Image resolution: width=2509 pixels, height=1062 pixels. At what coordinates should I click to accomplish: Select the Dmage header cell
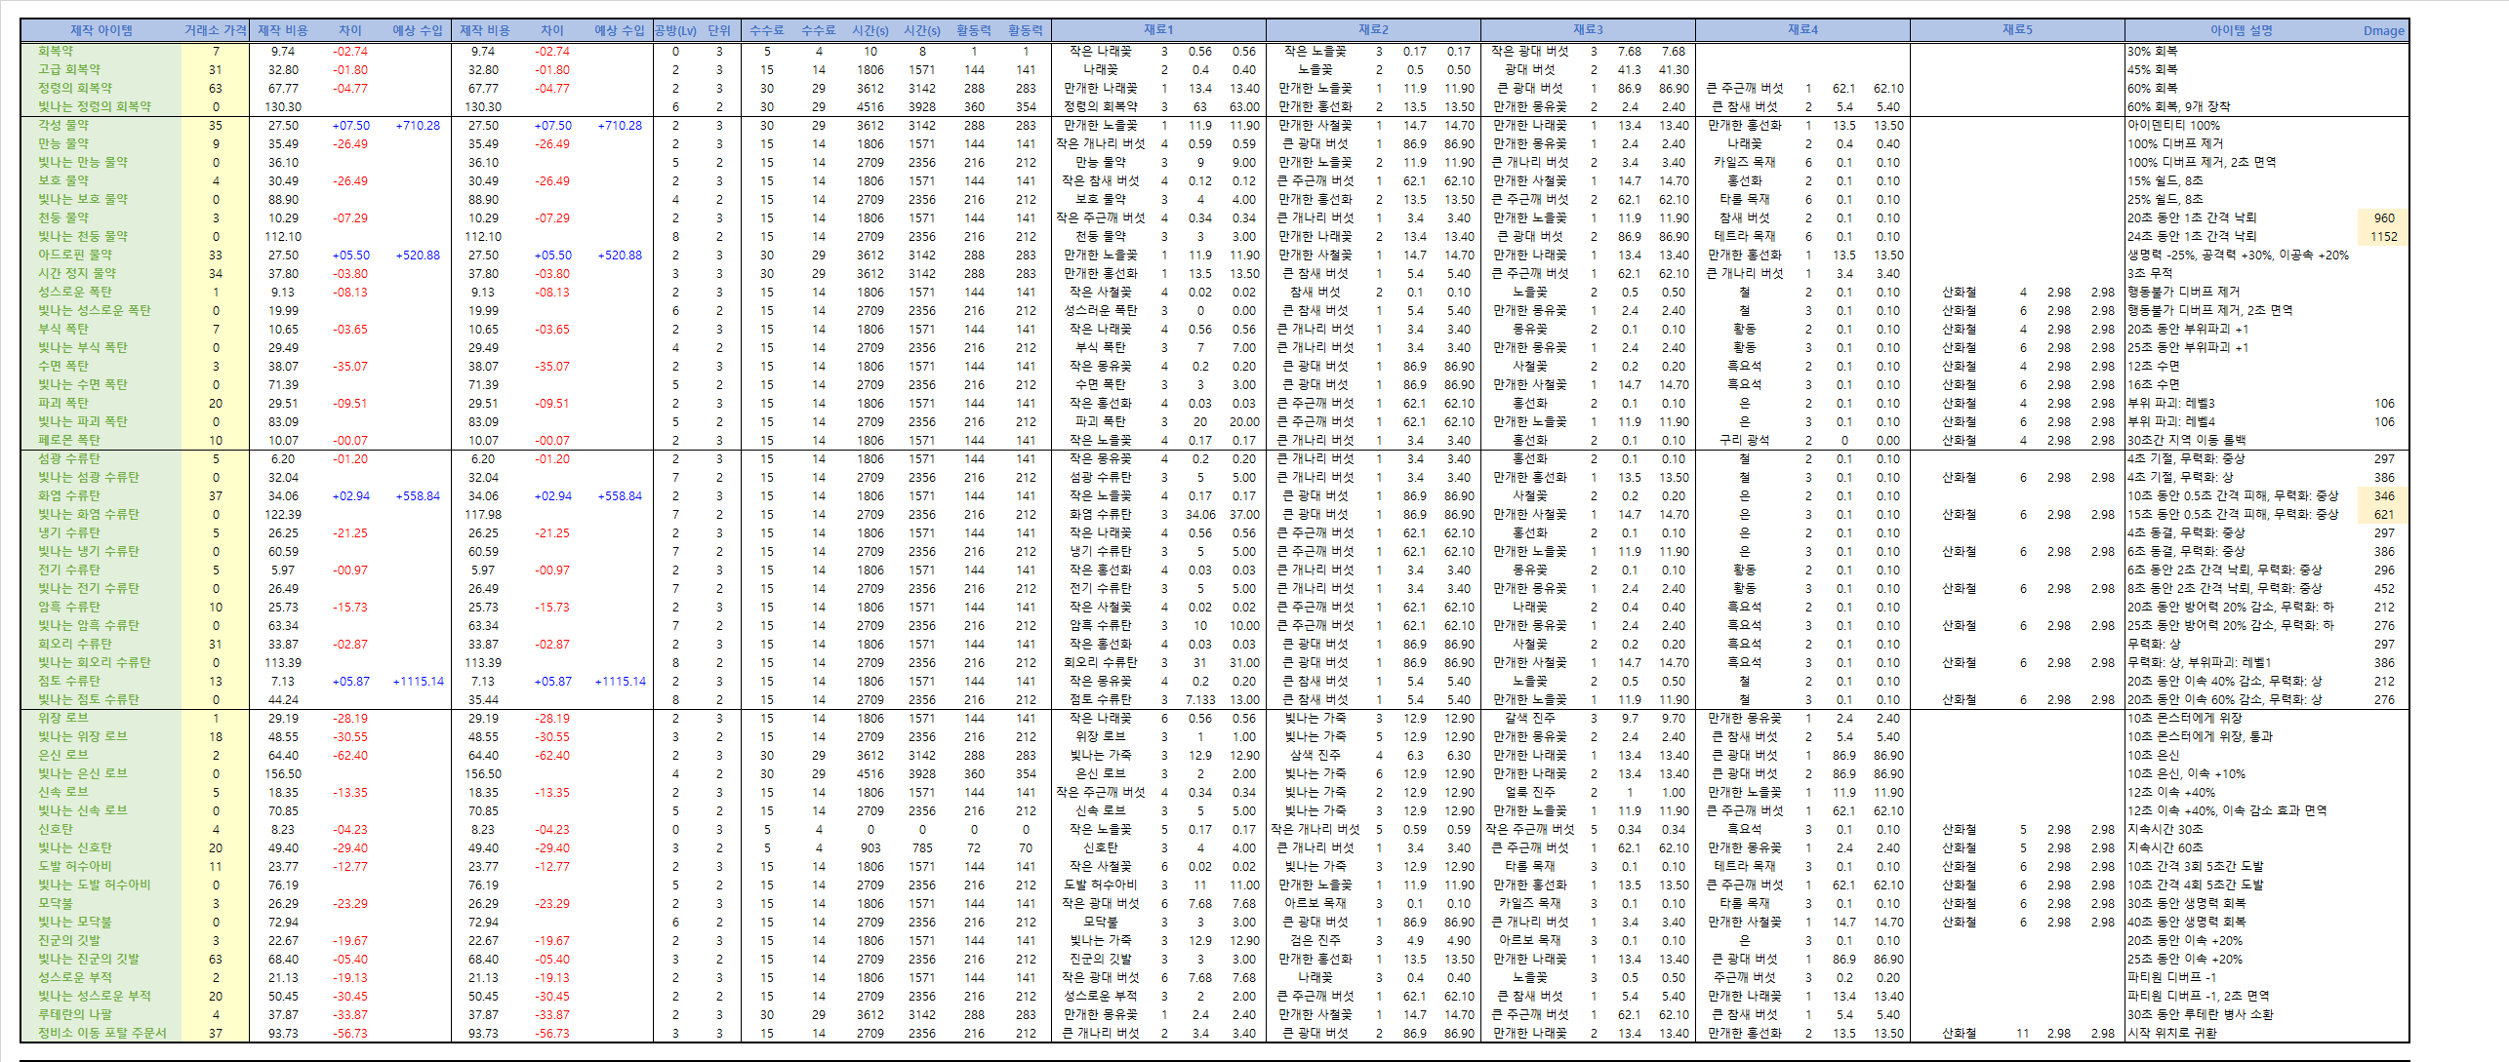pos(2383,30)
